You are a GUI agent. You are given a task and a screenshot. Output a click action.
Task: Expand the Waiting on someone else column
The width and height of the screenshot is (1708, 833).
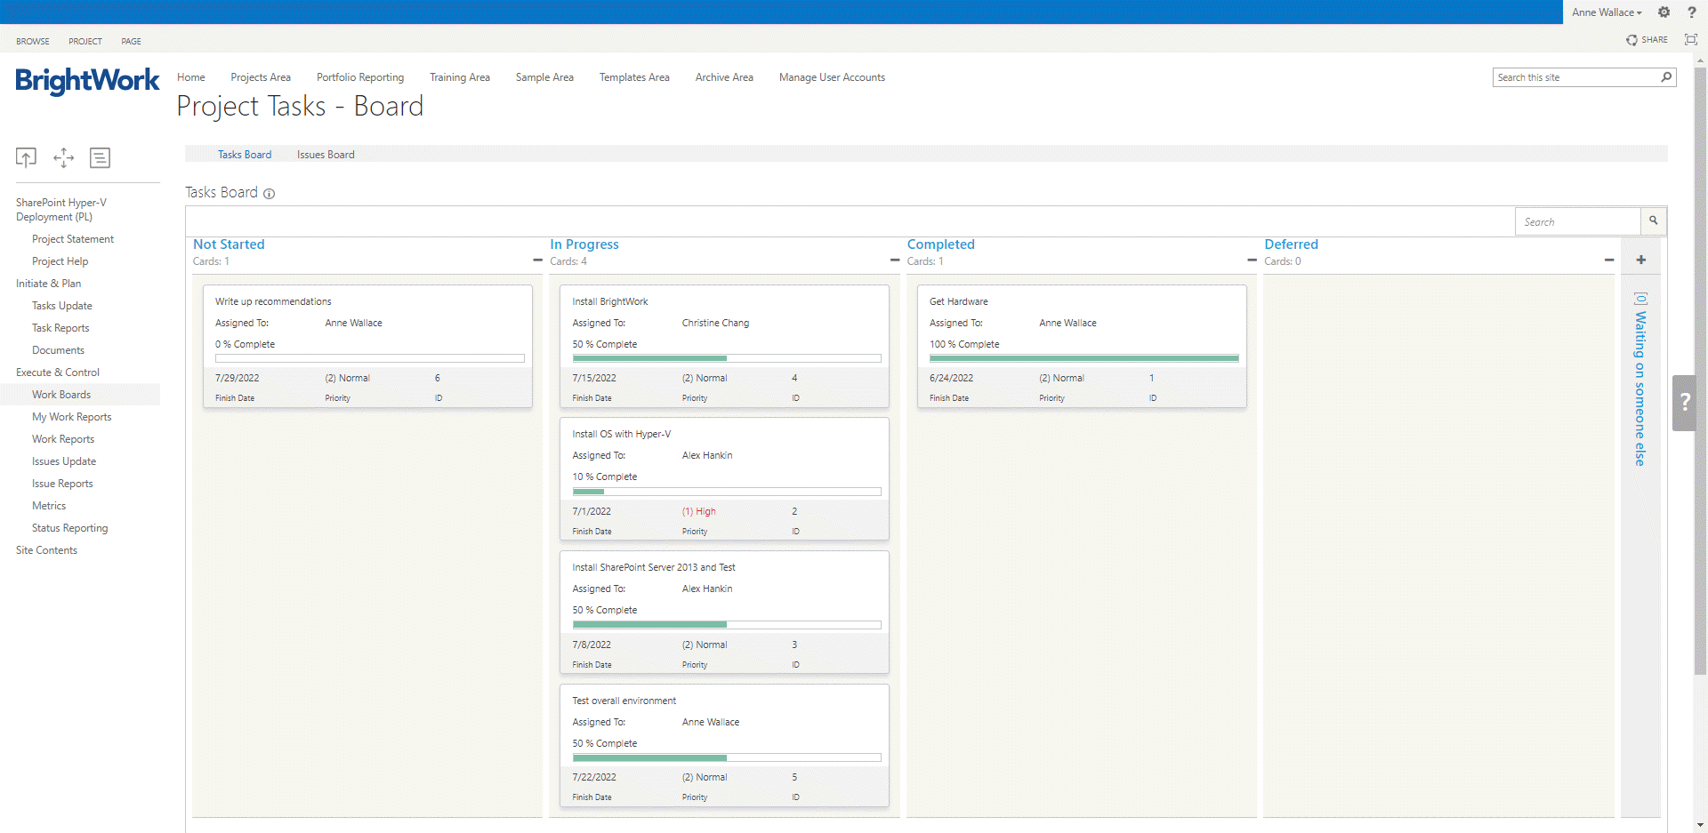[1640, 260]
